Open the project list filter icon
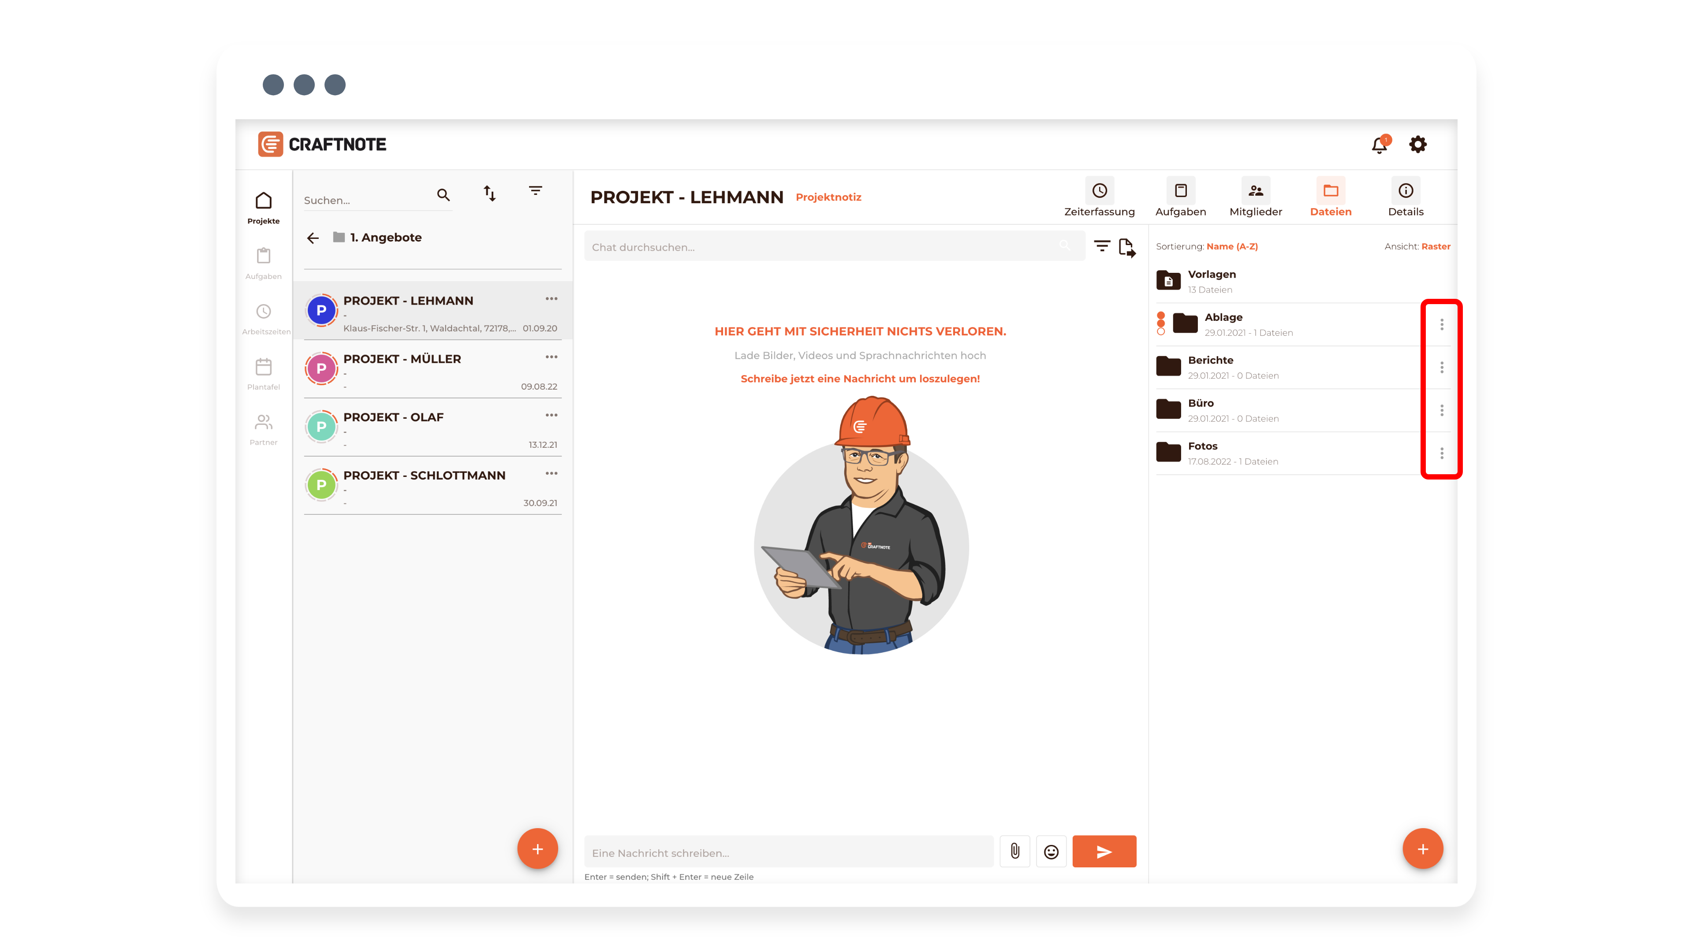This screenshot has width=1693, height=952. (x=536, y=191)
